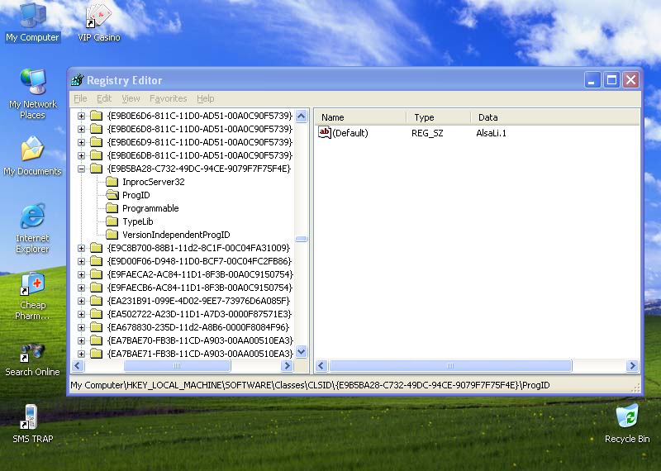Click the Data column header

point(555,117)
